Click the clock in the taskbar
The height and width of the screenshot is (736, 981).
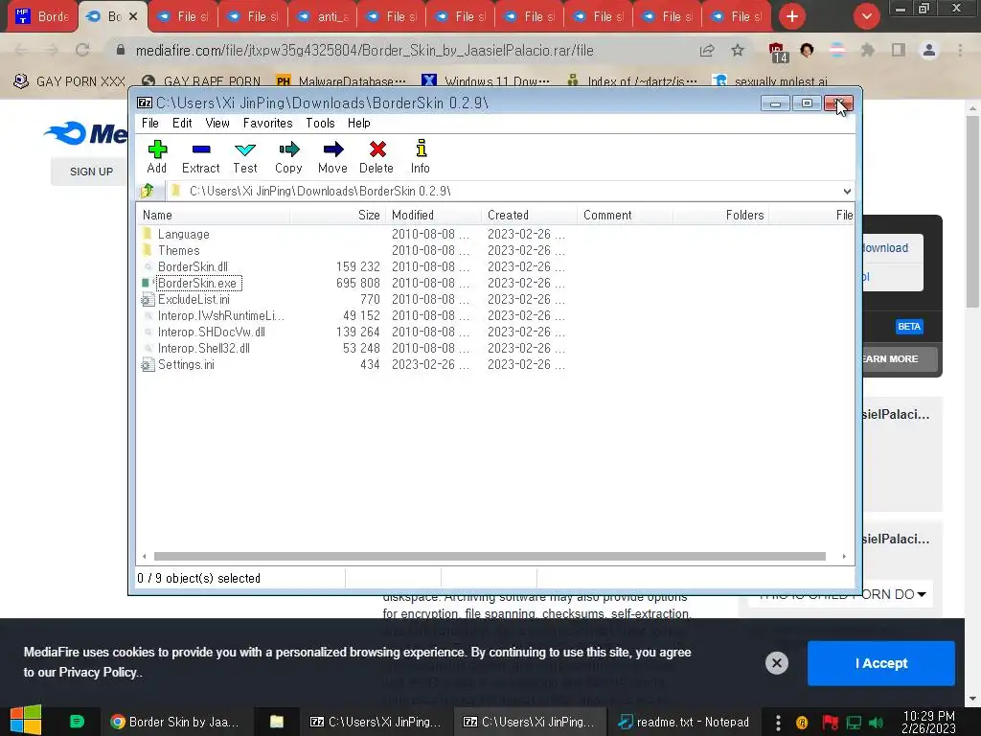pos(928,722)
